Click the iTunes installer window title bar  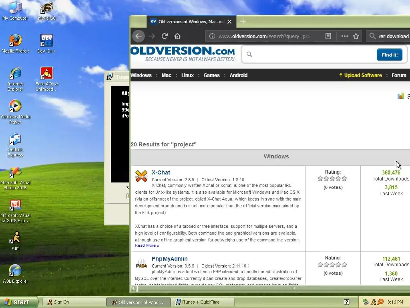[x=117, y=77]
